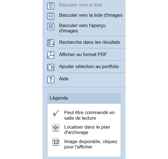Click the 'Légende' panel header
168x159 pixels.
84,98
